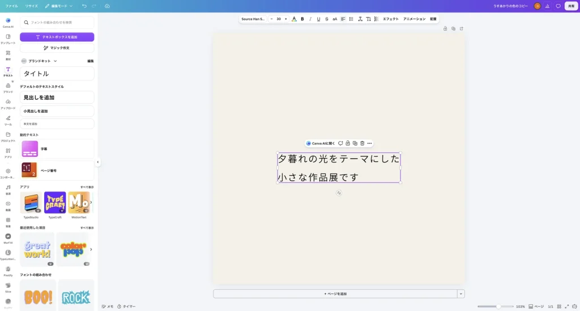Click the undo arrow in top bar
This screenshot has height=311, width=580.
click(84, 6)
